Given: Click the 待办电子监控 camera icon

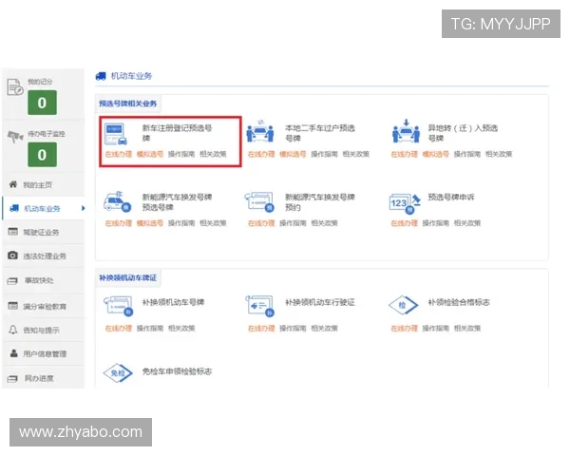Looking at the screenshot, I should click(15, 137).
